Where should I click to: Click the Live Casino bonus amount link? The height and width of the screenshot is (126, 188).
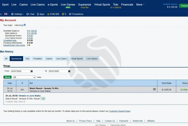pos(30,38)
